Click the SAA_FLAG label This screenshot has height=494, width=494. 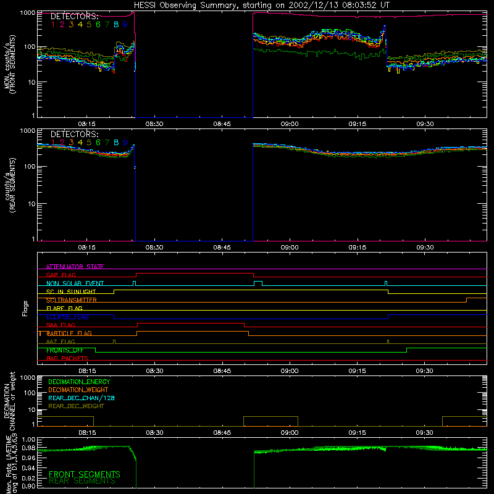click(61, 325)
